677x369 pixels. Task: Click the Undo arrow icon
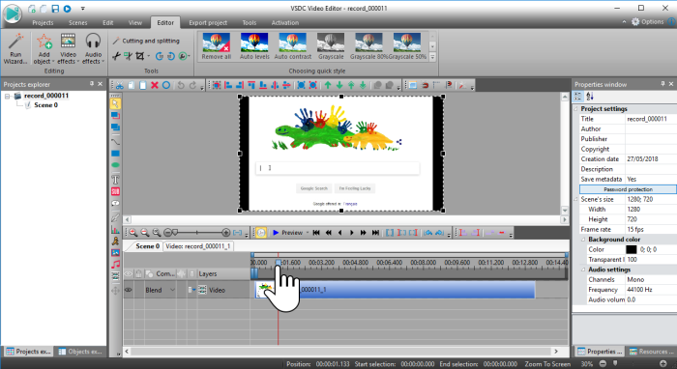181,85
